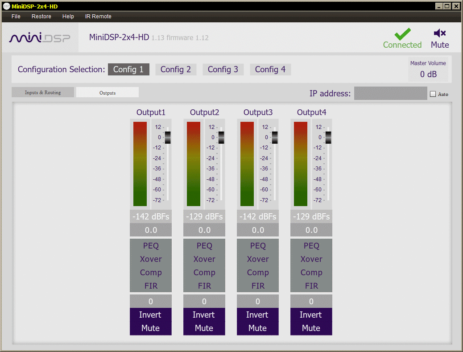The width and height of the screenshot is (463, 352).
Task: Select Config 3 preset
Action: tap(223, 70)
